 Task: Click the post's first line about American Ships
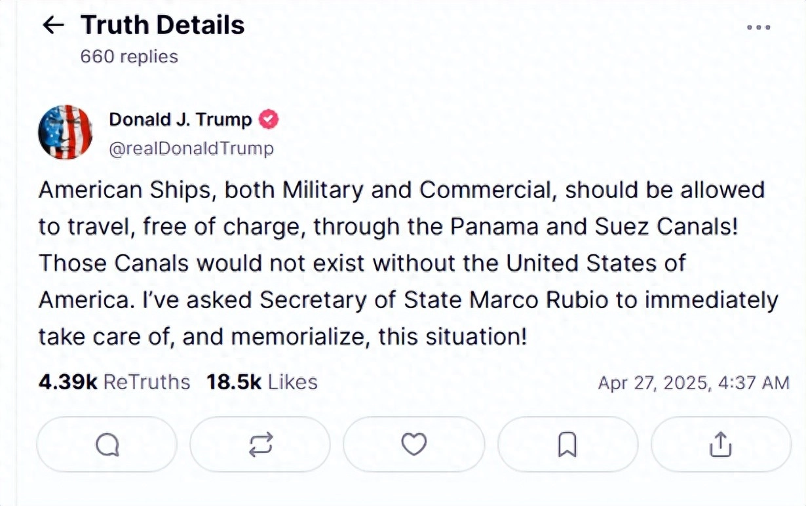tap(401, 190)
